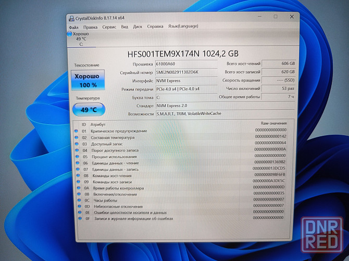This screenshot has height=261, width=349.
Task: Click status dot for Процент использования
Action: pyautogui.click(x=77, y=156)
